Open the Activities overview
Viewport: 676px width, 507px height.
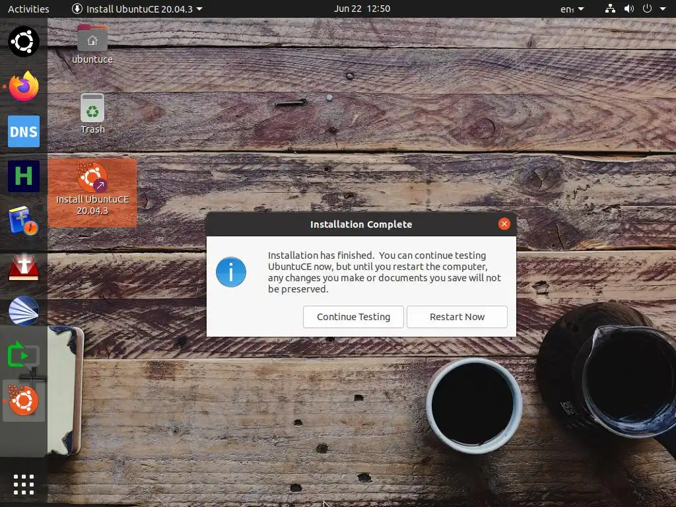tap(28, 9)
